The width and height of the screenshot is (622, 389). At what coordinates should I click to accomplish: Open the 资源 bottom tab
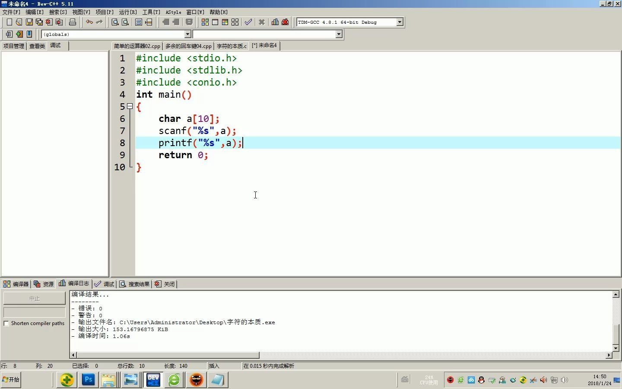pos(44,284)
